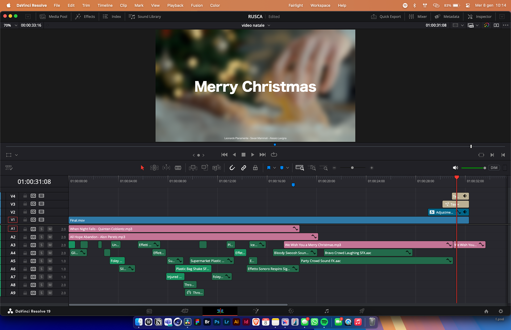Toggle the Linked Selection chain icon
Screen dimensions: 511x330
pyautogui.click(x=244, y=168)
